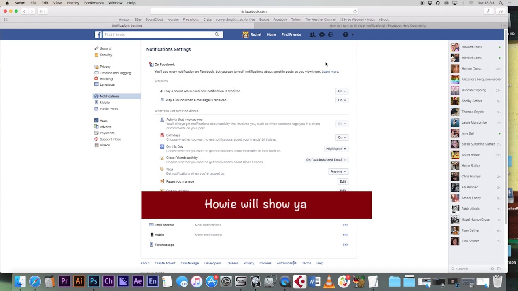This screenshot has width=518, height=291.
Task: Open chat with Howard Cross
Action: click(x=476, y=47)
